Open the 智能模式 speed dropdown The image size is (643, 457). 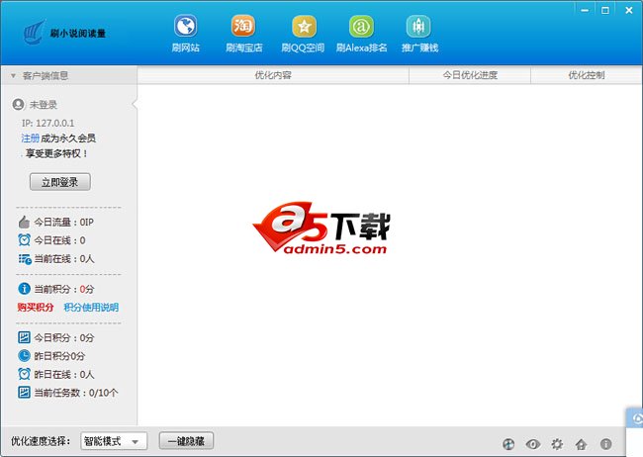point(114,441)
